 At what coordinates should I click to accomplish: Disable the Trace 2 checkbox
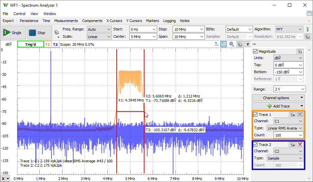255,145
